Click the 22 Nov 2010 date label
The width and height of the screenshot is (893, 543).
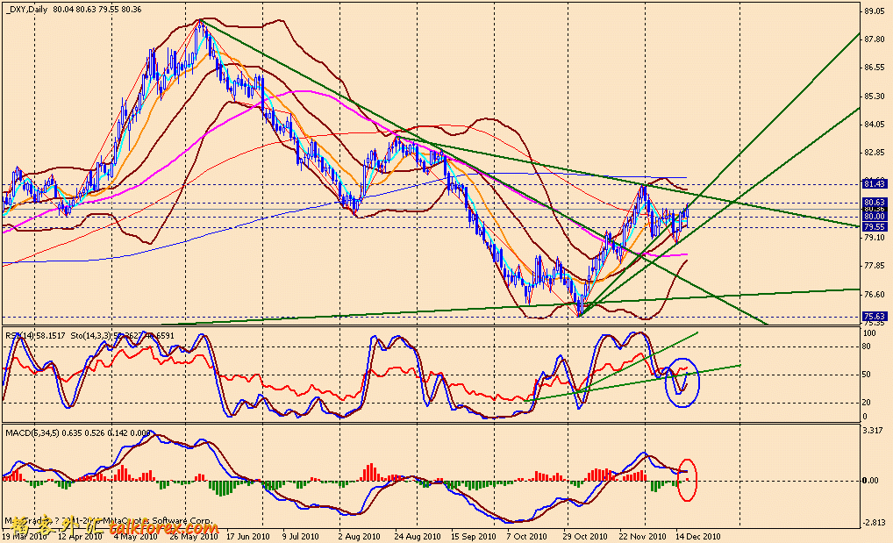pyautogui.click(x=642, y=537)
